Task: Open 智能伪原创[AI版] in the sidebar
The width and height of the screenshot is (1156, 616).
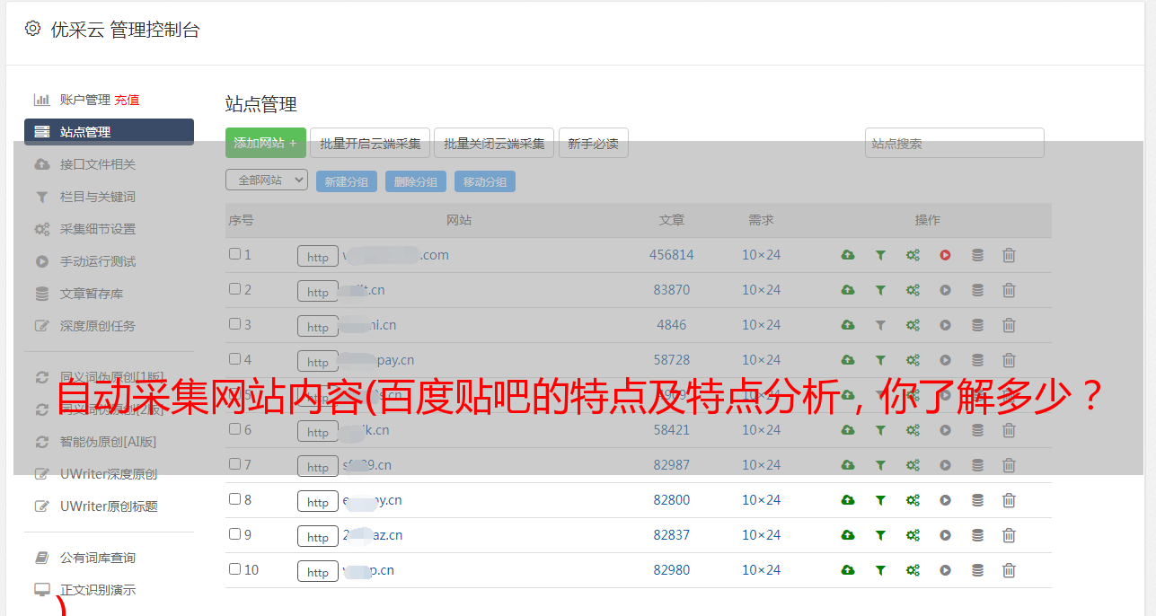Action: (x=108, y=442)
